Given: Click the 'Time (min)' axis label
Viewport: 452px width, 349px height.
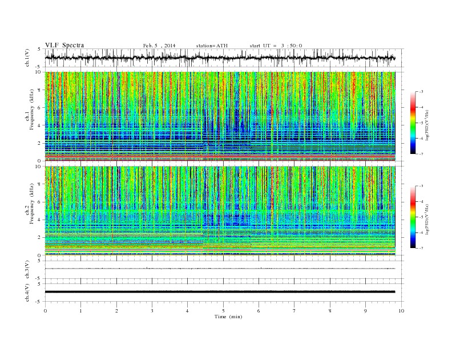Looking at the screenshot, I should [228, 316].
